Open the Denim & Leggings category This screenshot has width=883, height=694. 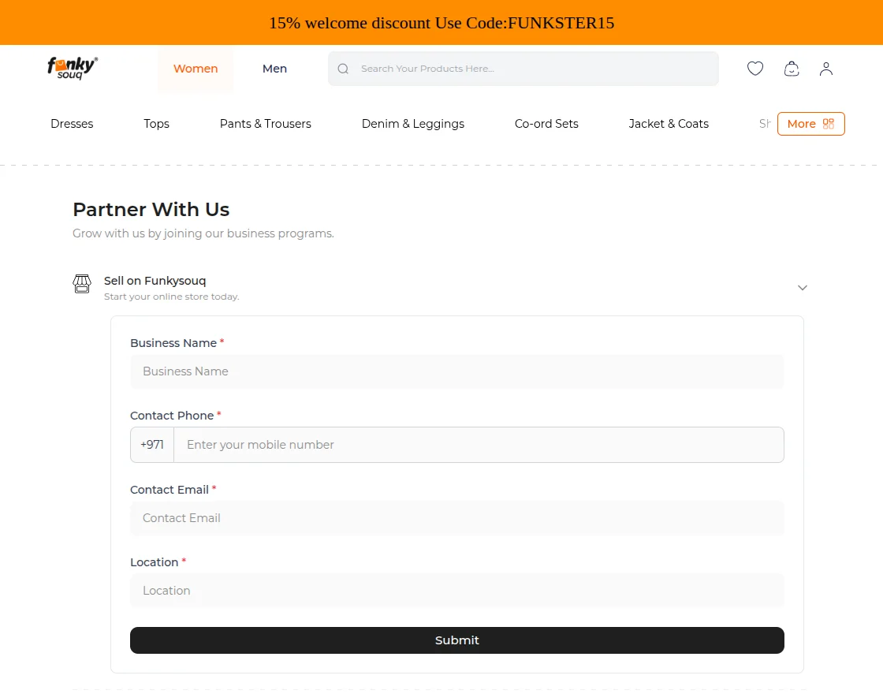tap(412, 124)
